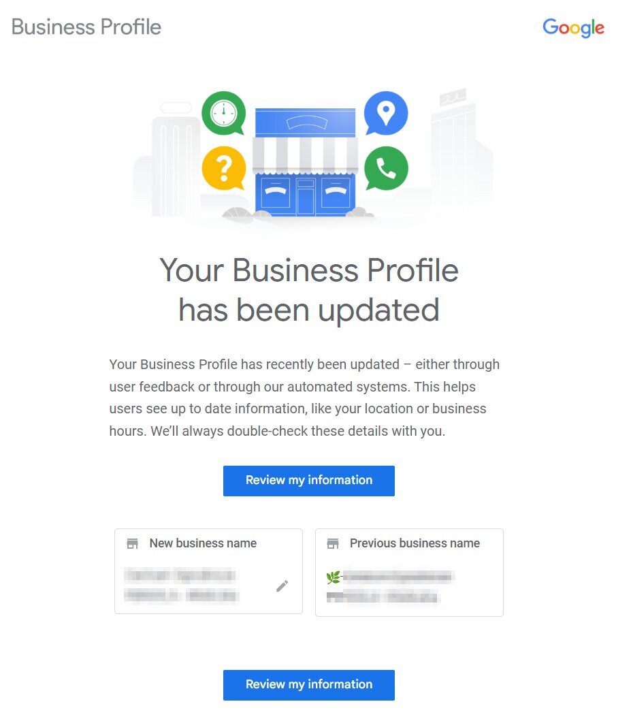Click the blurred previous business name text
631x721 pixels.
coord(390,587)
